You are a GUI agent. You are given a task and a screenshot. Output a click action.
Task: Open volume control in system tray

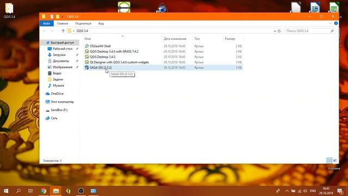coord(306,191)
